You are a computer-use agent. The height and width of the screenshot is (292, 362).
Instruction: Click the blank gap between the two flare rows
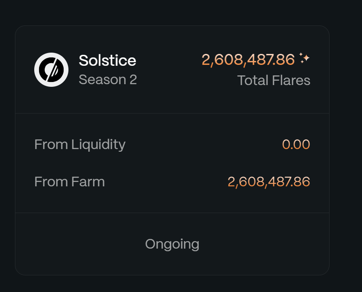coord(172,163)
